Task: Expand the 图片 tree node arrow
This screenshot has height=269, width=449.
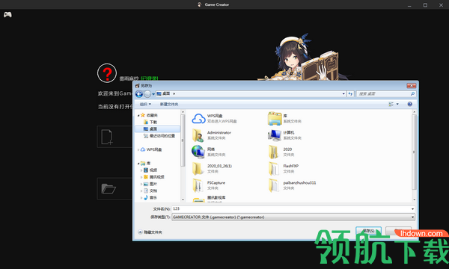Action: point(141,184)
